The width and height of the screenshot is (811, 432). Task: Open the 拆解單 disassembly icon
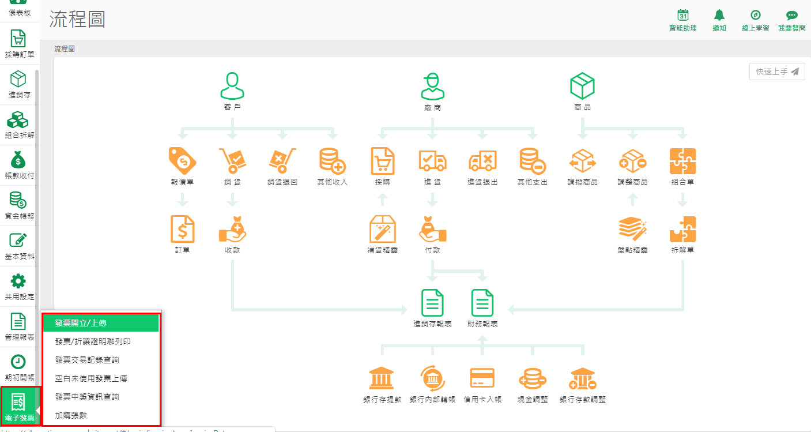click(683, 229)
